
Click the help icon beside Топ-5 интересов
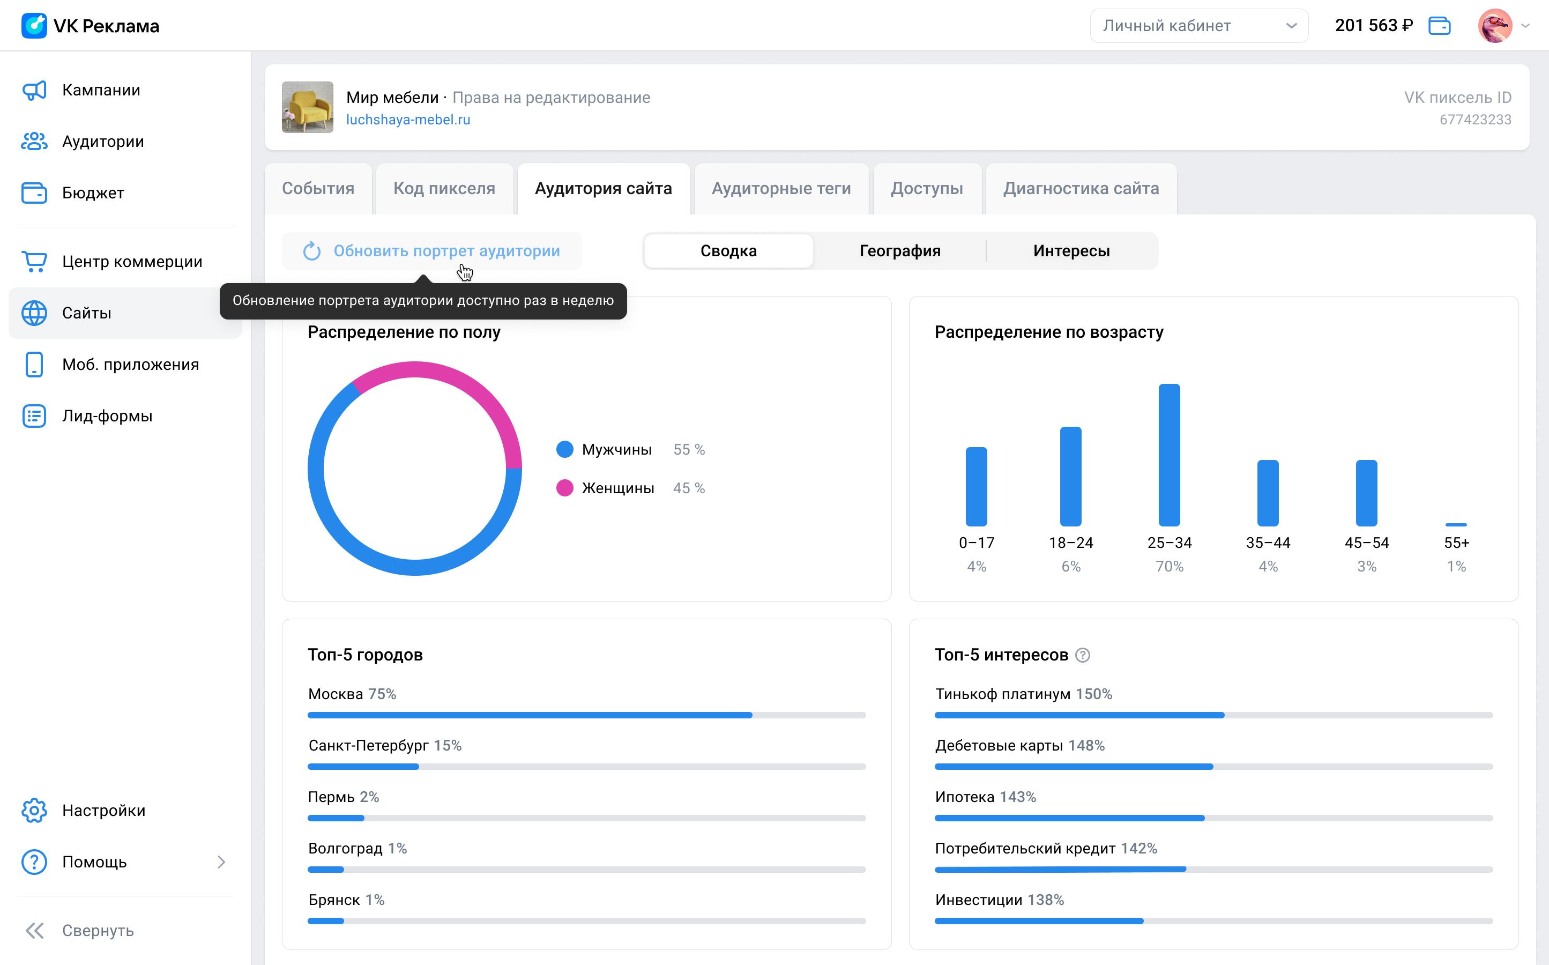[1083, 655]
